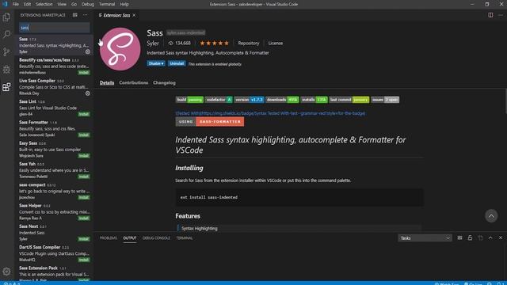This screenshot has height=285, width=507.
Task: Click manage gear for Live Sass Compiler
Action: pyautogui.click(x=88, y=93)
